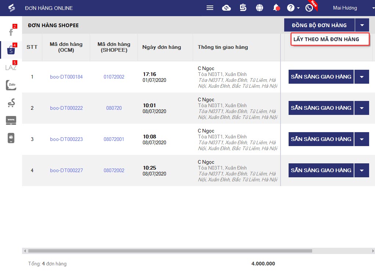Click ĐỒNG BỘ ĐƠN HÀNG sync button

tap(319, 25)
